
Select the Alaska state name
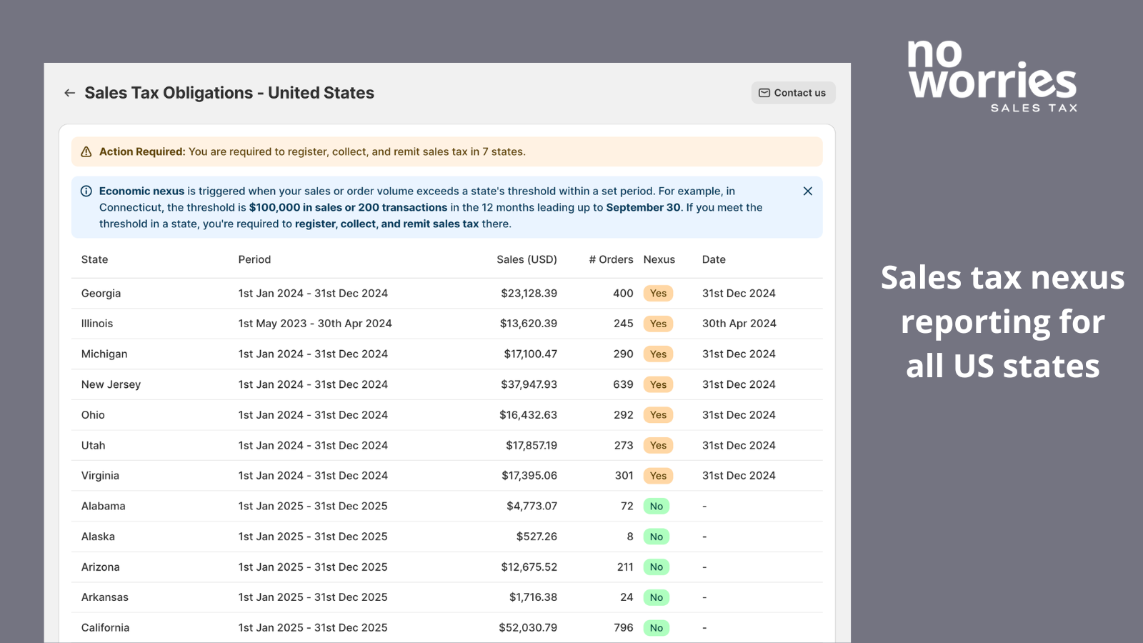[x=98, y=537]
